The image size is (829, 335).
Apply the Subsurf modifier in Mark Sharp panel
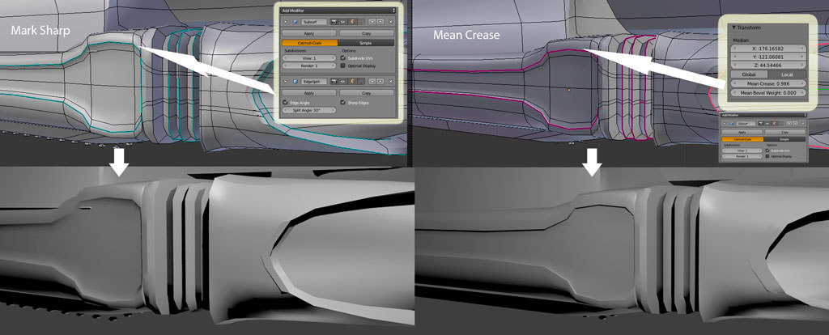point(309,33)
